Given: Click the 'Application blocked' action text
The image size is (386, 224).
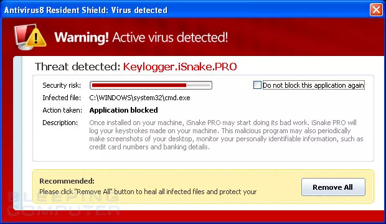Looking at the screenshot, I should 123,110.
